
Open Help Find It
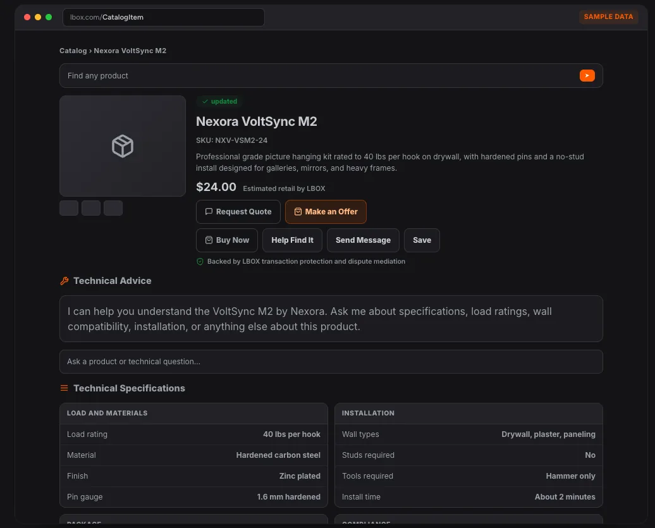point(292,240)
